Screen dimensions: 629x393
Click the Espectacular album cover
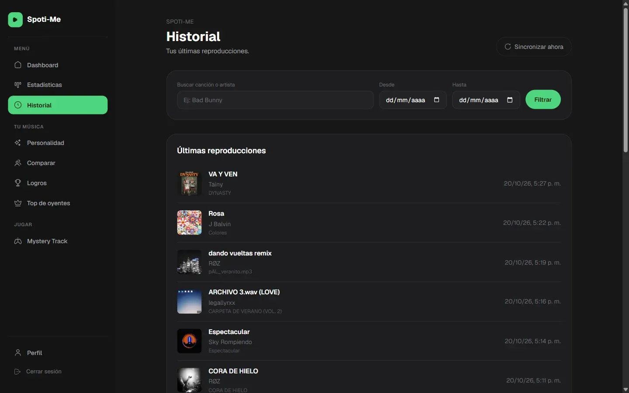click(189, 341)
